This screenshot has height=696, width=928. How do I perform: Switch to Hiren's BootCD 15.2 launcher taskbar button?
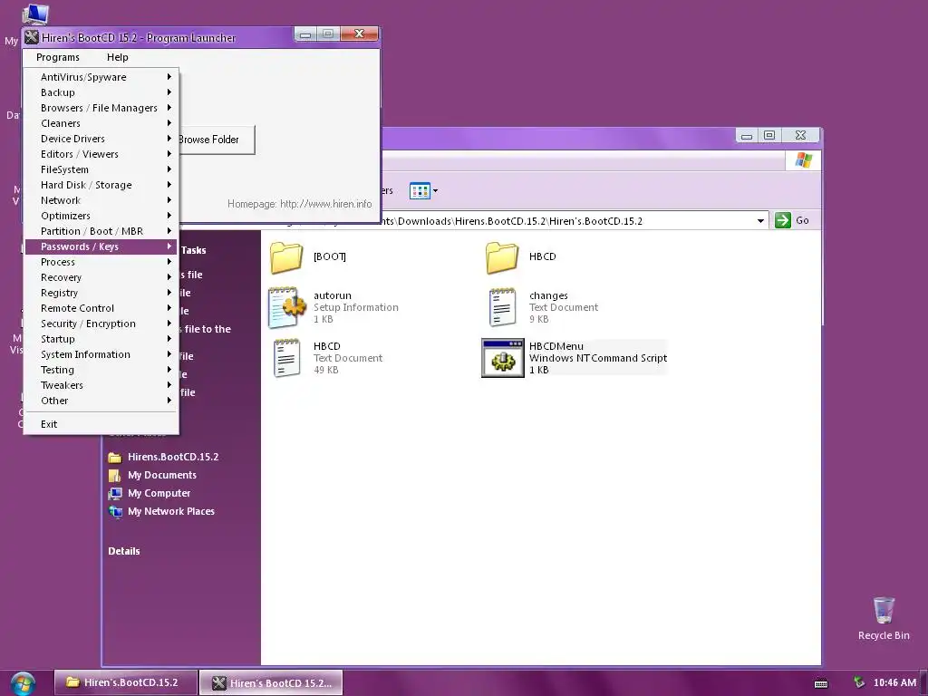tap(271, 683)
